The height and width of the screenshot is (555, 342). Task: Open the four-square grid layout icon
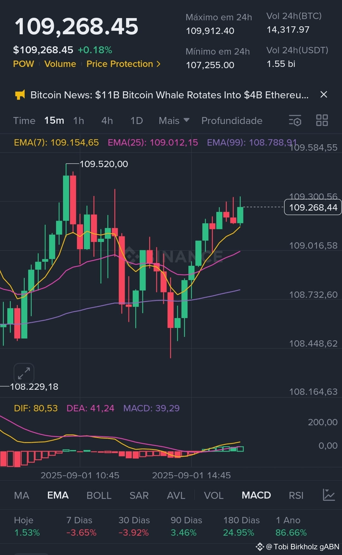pyautogui.click(x=322, y=121)
